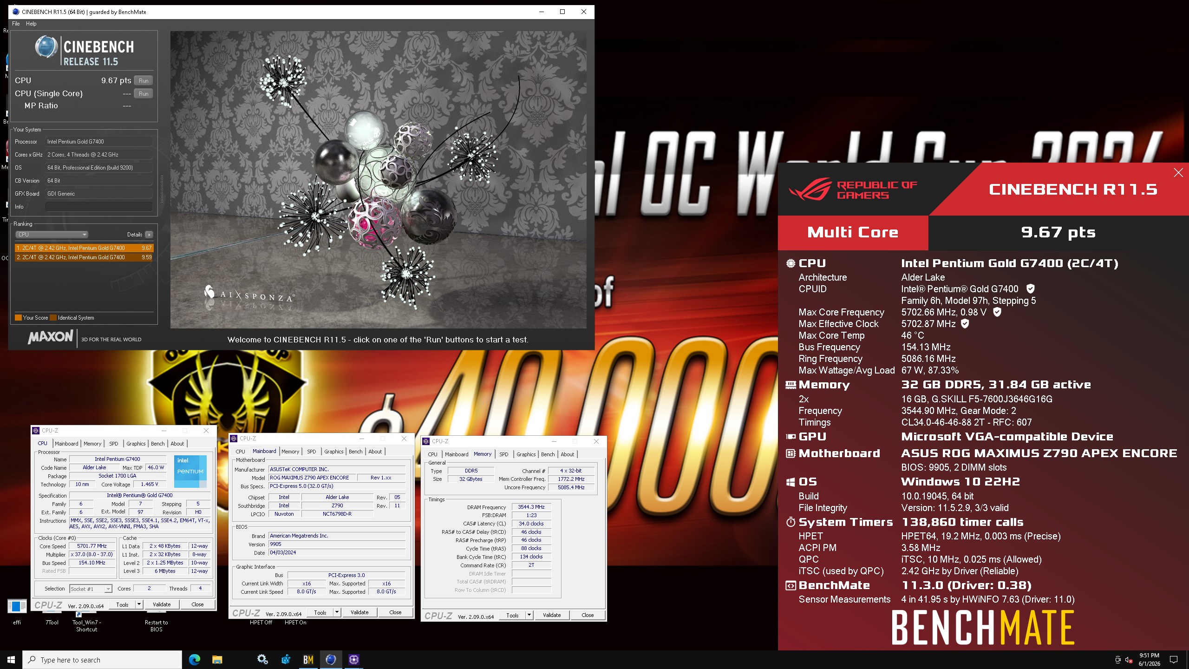1189x669 pixels.
Task: Open Socket #1 selection dropdown in CPU-Z
Action: [x=91, y=589]
